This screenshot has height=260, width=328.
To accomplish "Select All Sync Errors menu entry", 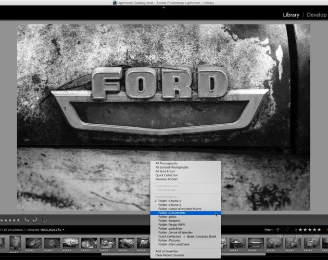I will coord(185,171).
